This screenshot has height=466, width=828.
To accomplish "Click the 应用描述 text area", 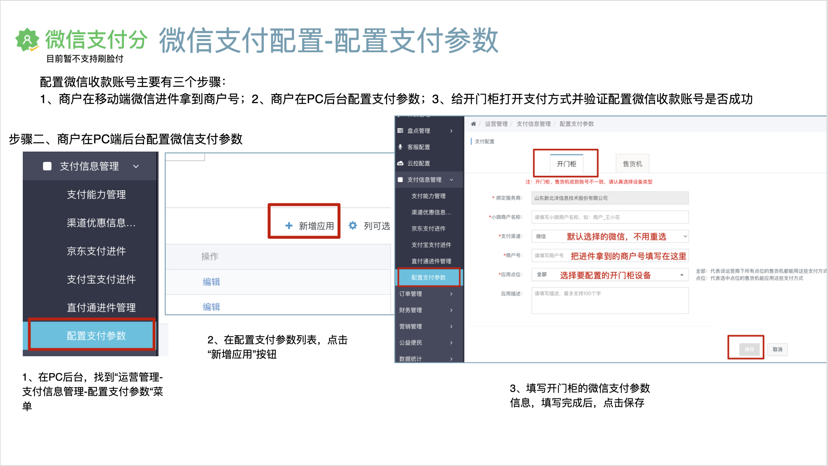I will [610, 301].
